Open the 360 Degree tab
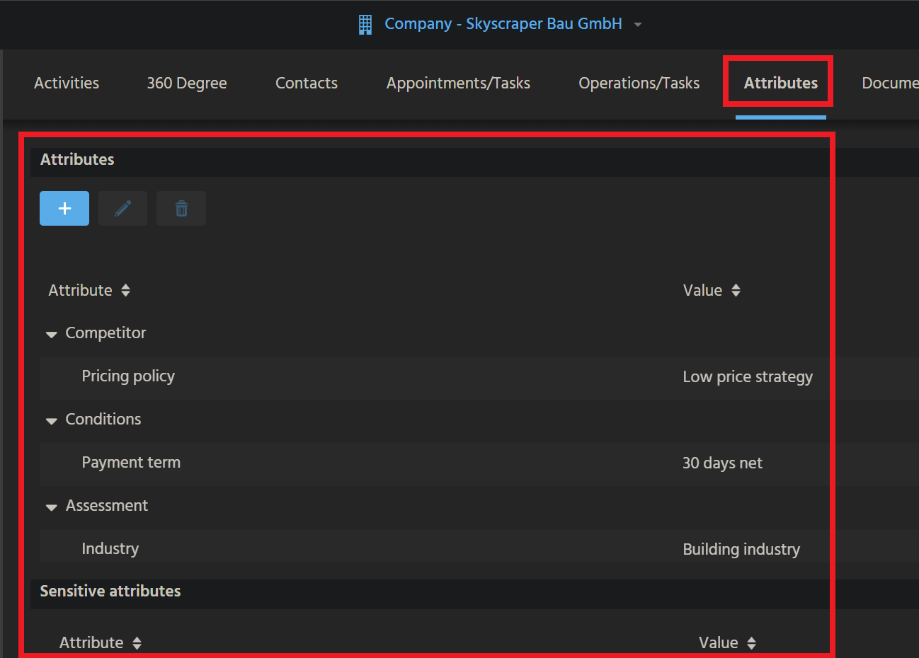This screenshot has width=919, height=658. [186, 83]
